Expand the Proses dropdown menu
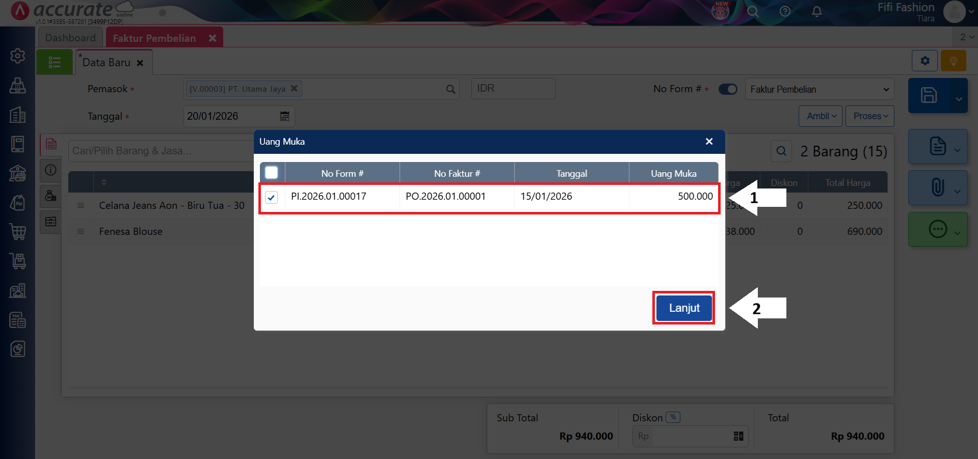This screenshot has height=459, width=978. (869, 116)
